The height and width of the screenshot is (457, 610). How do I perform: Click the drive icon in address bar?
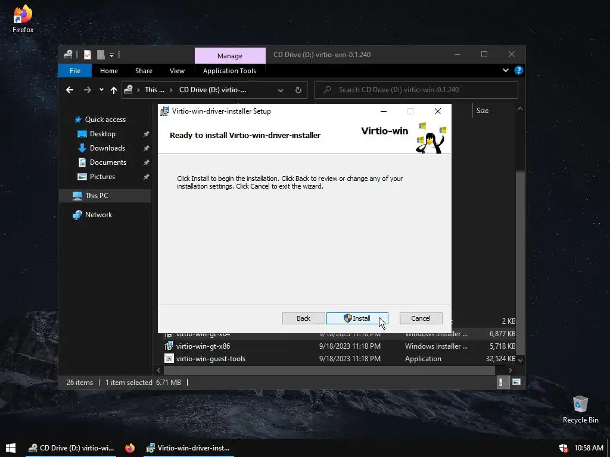pos(129,90)
